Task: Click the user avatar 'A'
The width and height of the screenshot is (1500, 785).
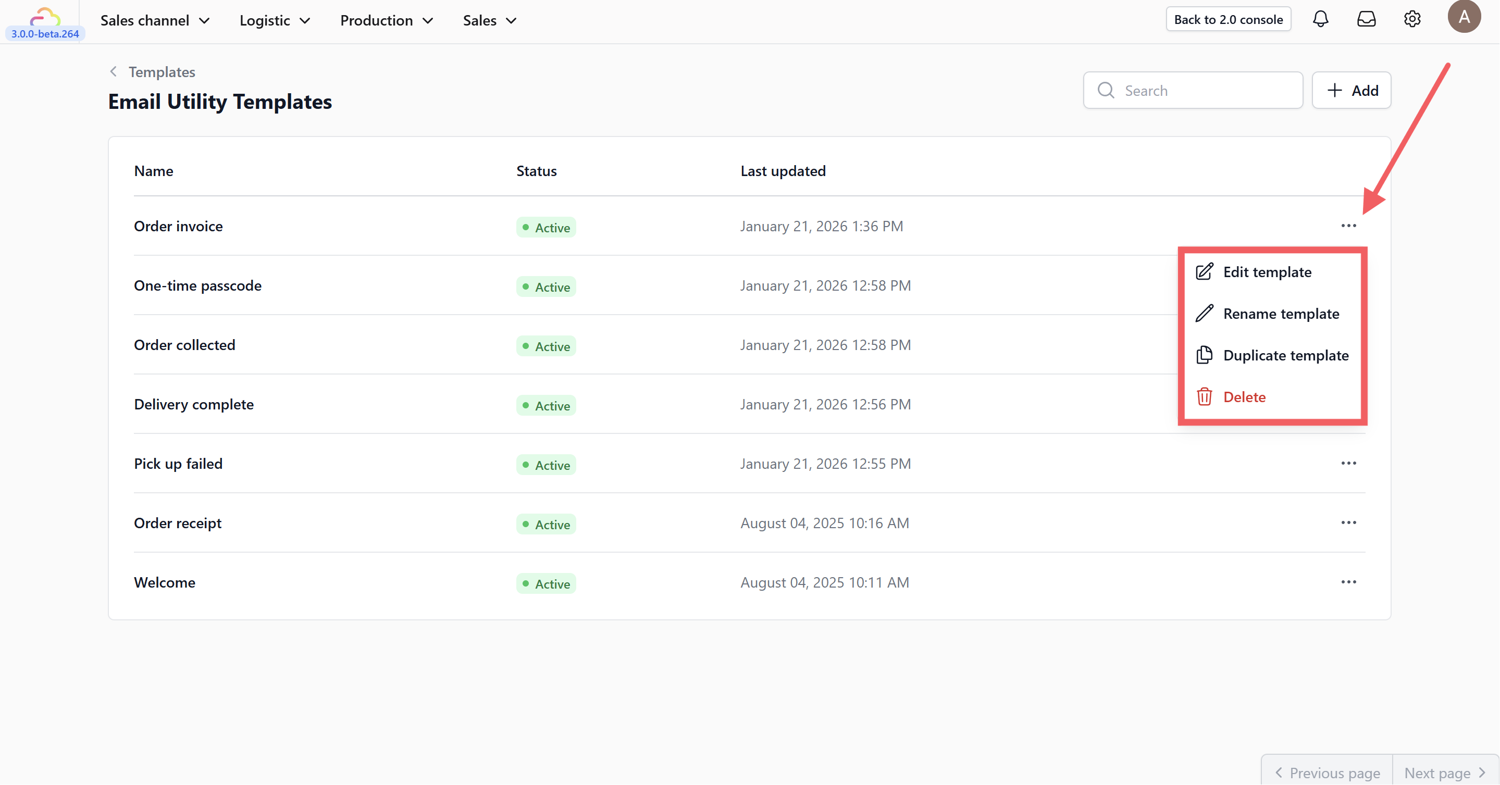Action: pos(1464,17)
